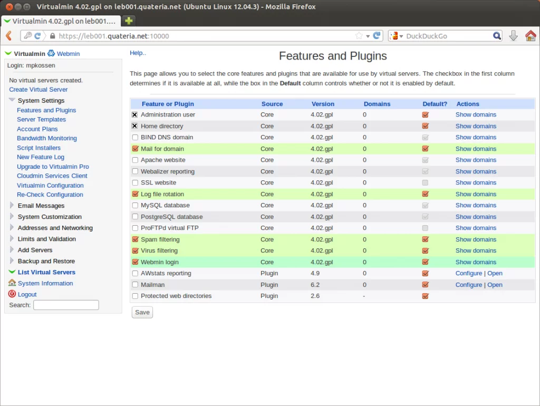
Task: Click the List Virtual Servers green icon
Action: pyautogui.click(x=12, y=272)
